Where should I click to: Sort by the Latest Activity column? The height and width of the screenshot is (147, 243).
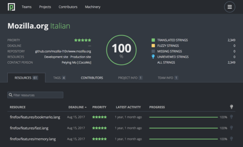pyautogui.click(x=128, y=107)
